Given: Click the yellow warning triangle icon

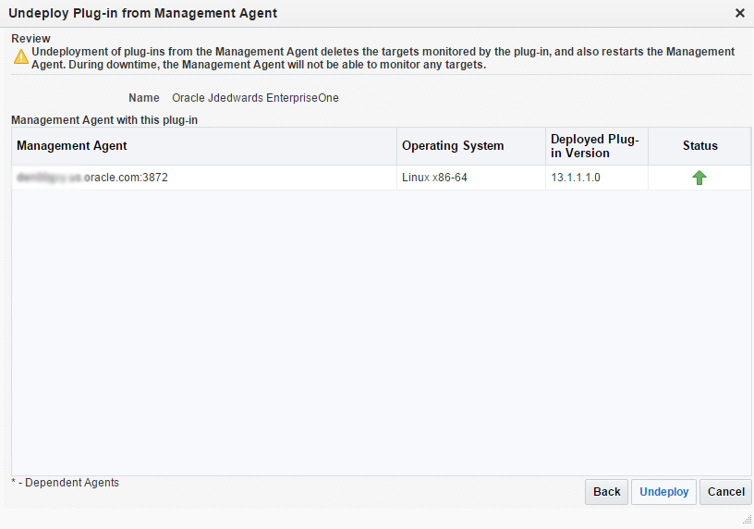Looking at the screenshot, I should pyautogui.click(x=20, y=56).
